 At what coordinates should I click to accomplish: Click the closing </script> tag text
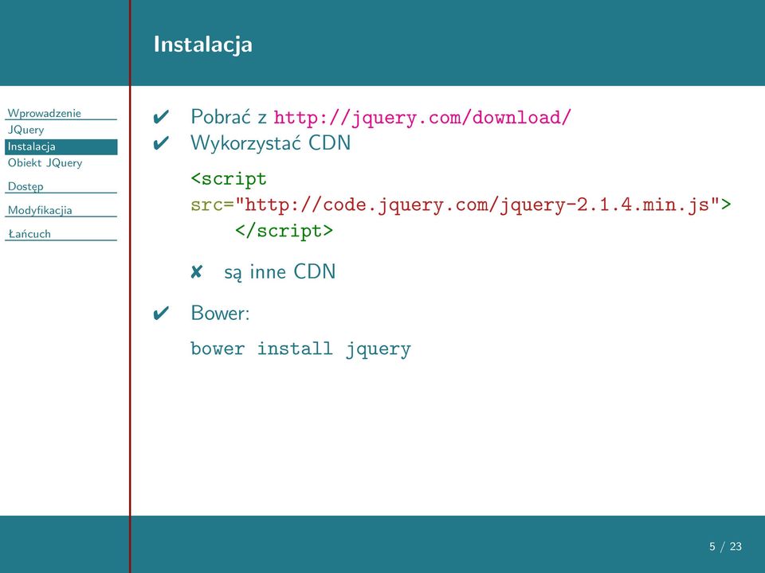point(284,231)
